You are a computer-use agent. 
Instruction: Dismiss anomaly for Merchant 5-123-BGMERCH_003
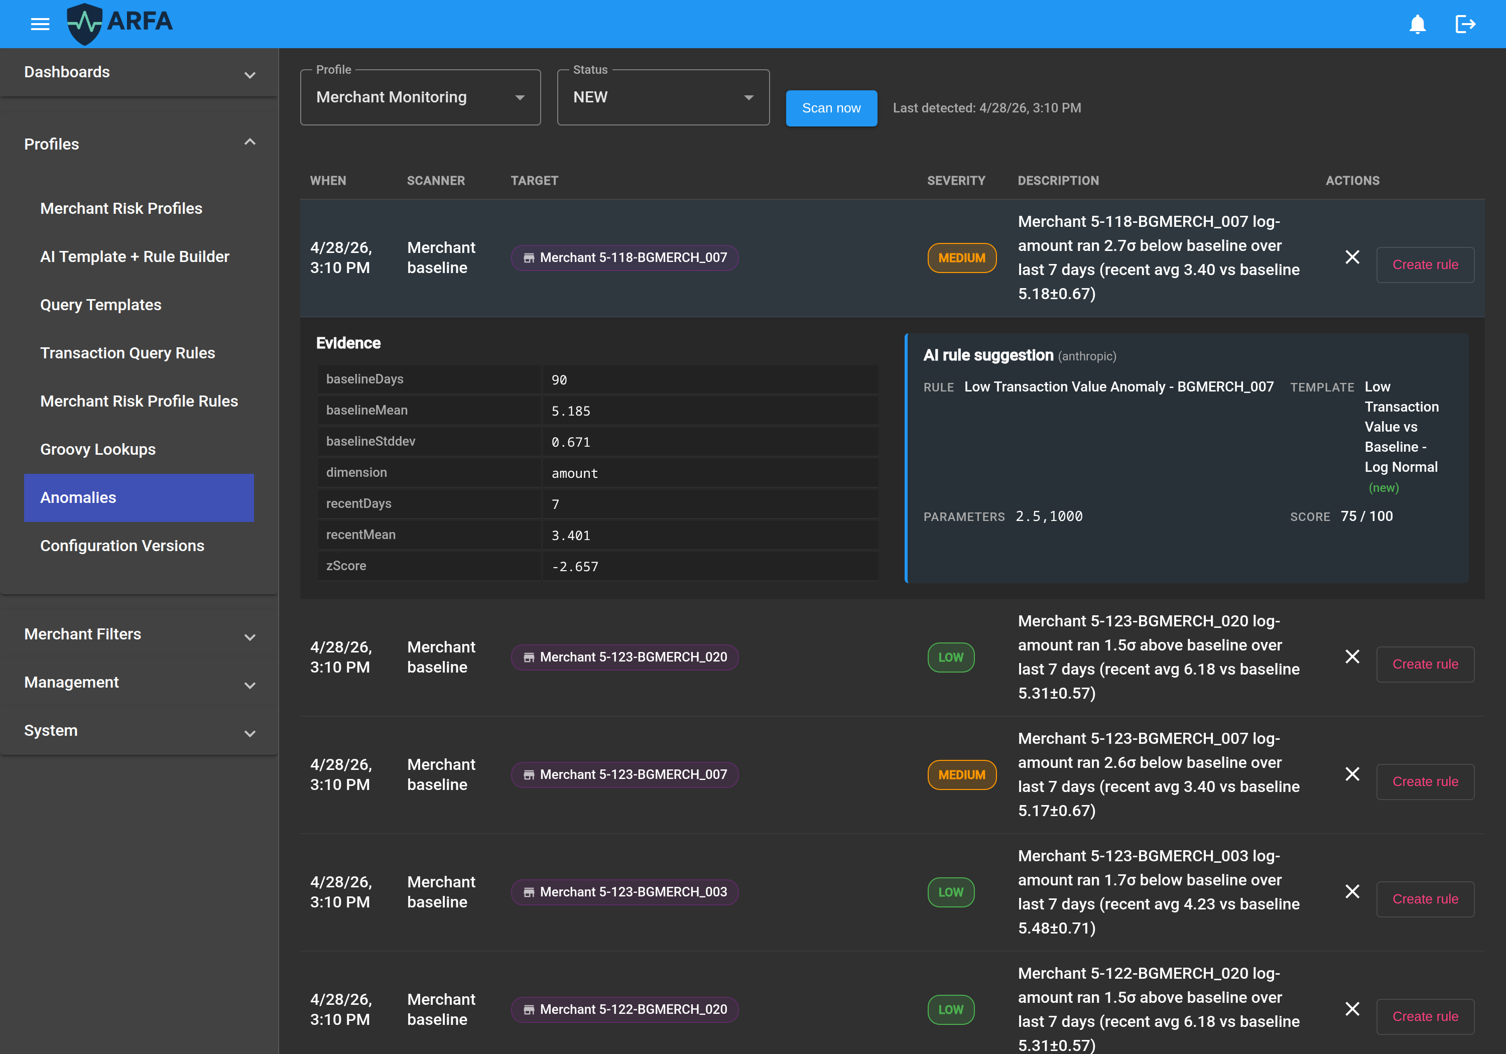click(x=1352, y=891)
